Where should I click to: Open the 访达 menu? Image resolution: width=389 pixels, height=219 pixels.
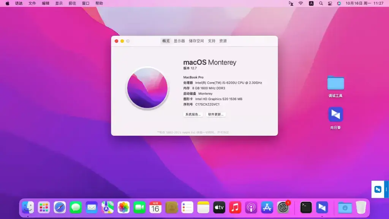[x=19, y=3]
